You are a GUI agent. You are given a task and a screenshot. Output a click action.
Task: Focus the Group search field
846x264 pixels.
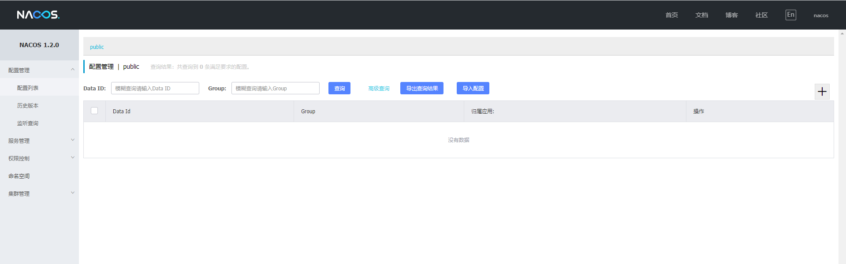coord(276,88)
